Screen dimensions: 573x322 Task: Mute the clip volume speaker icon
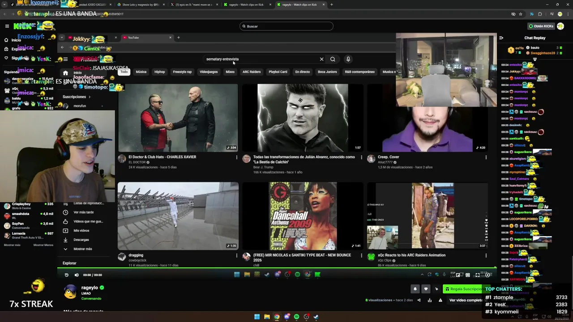pyautogui.click(x=77, y=275)
